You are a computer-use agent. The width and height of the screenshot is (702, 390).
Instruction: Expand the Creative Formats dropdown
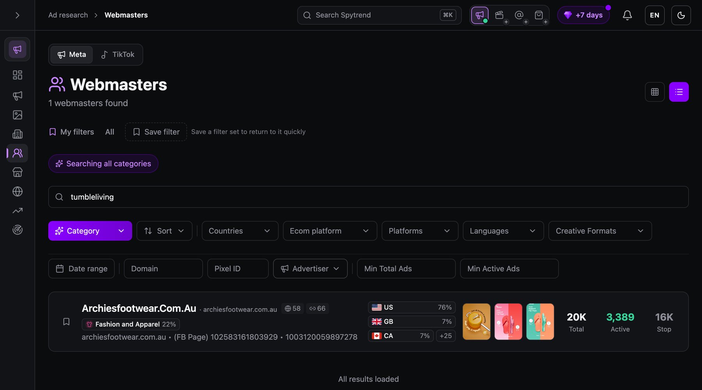600,231
